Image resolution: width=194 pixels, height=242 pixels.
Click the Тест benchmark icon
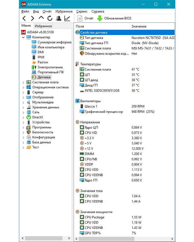click(29, 147)
